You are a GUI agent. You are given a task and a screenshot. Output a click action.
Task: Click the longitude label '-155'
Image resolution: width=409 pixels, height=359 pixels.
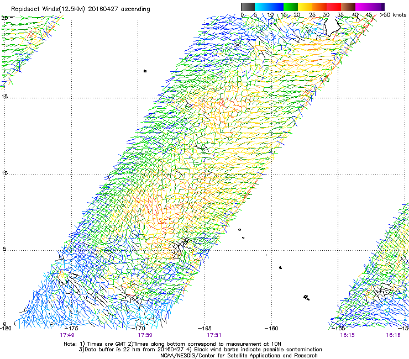point(338,329)
